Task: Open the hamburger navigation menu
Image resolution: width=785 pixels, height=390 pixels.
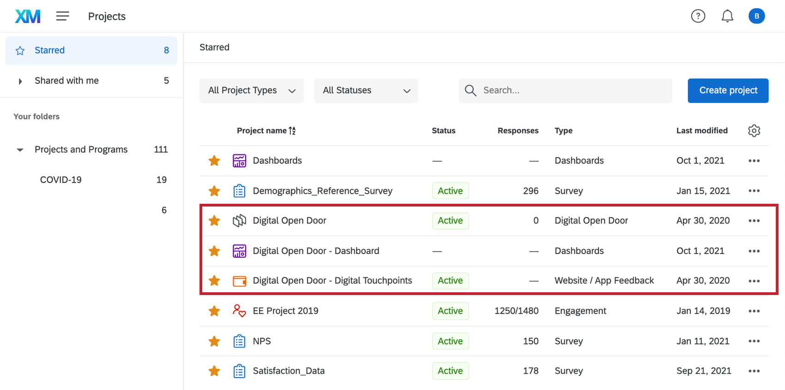Action: pyautogui.click(x=62, y=16)
